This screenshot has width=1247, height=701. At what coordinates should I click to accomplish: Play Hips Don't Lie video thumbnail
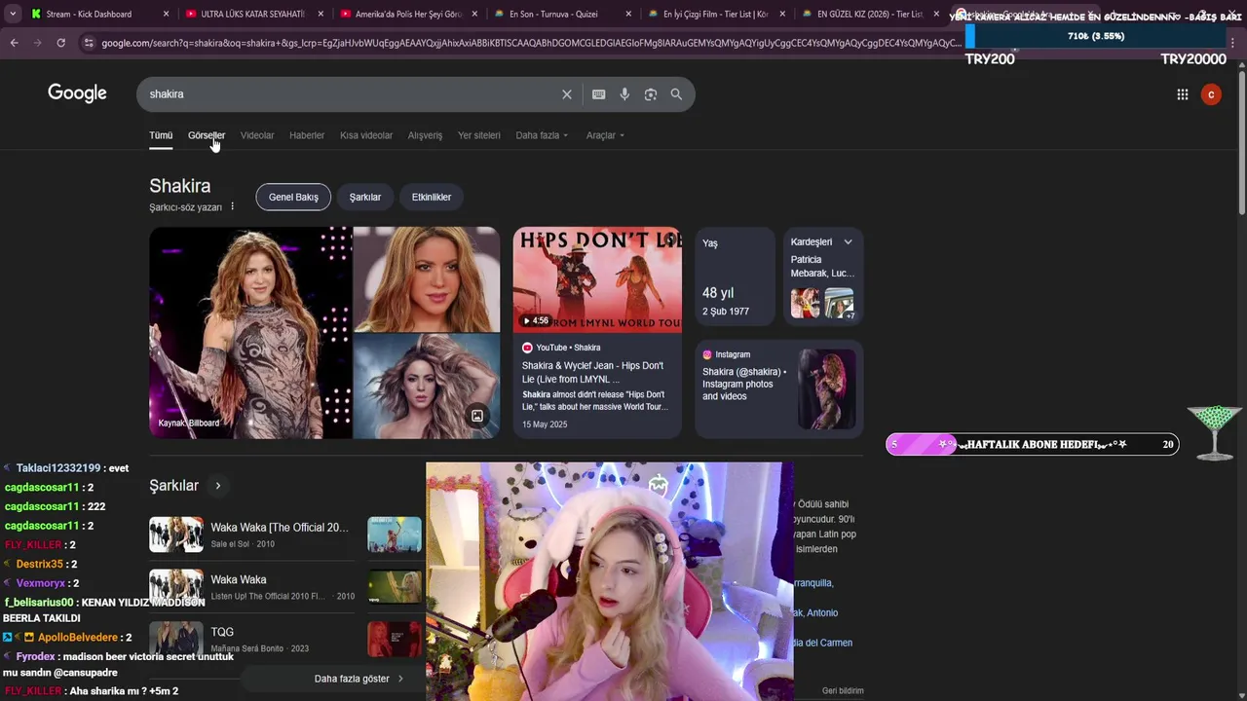click(x=597, y=279)
